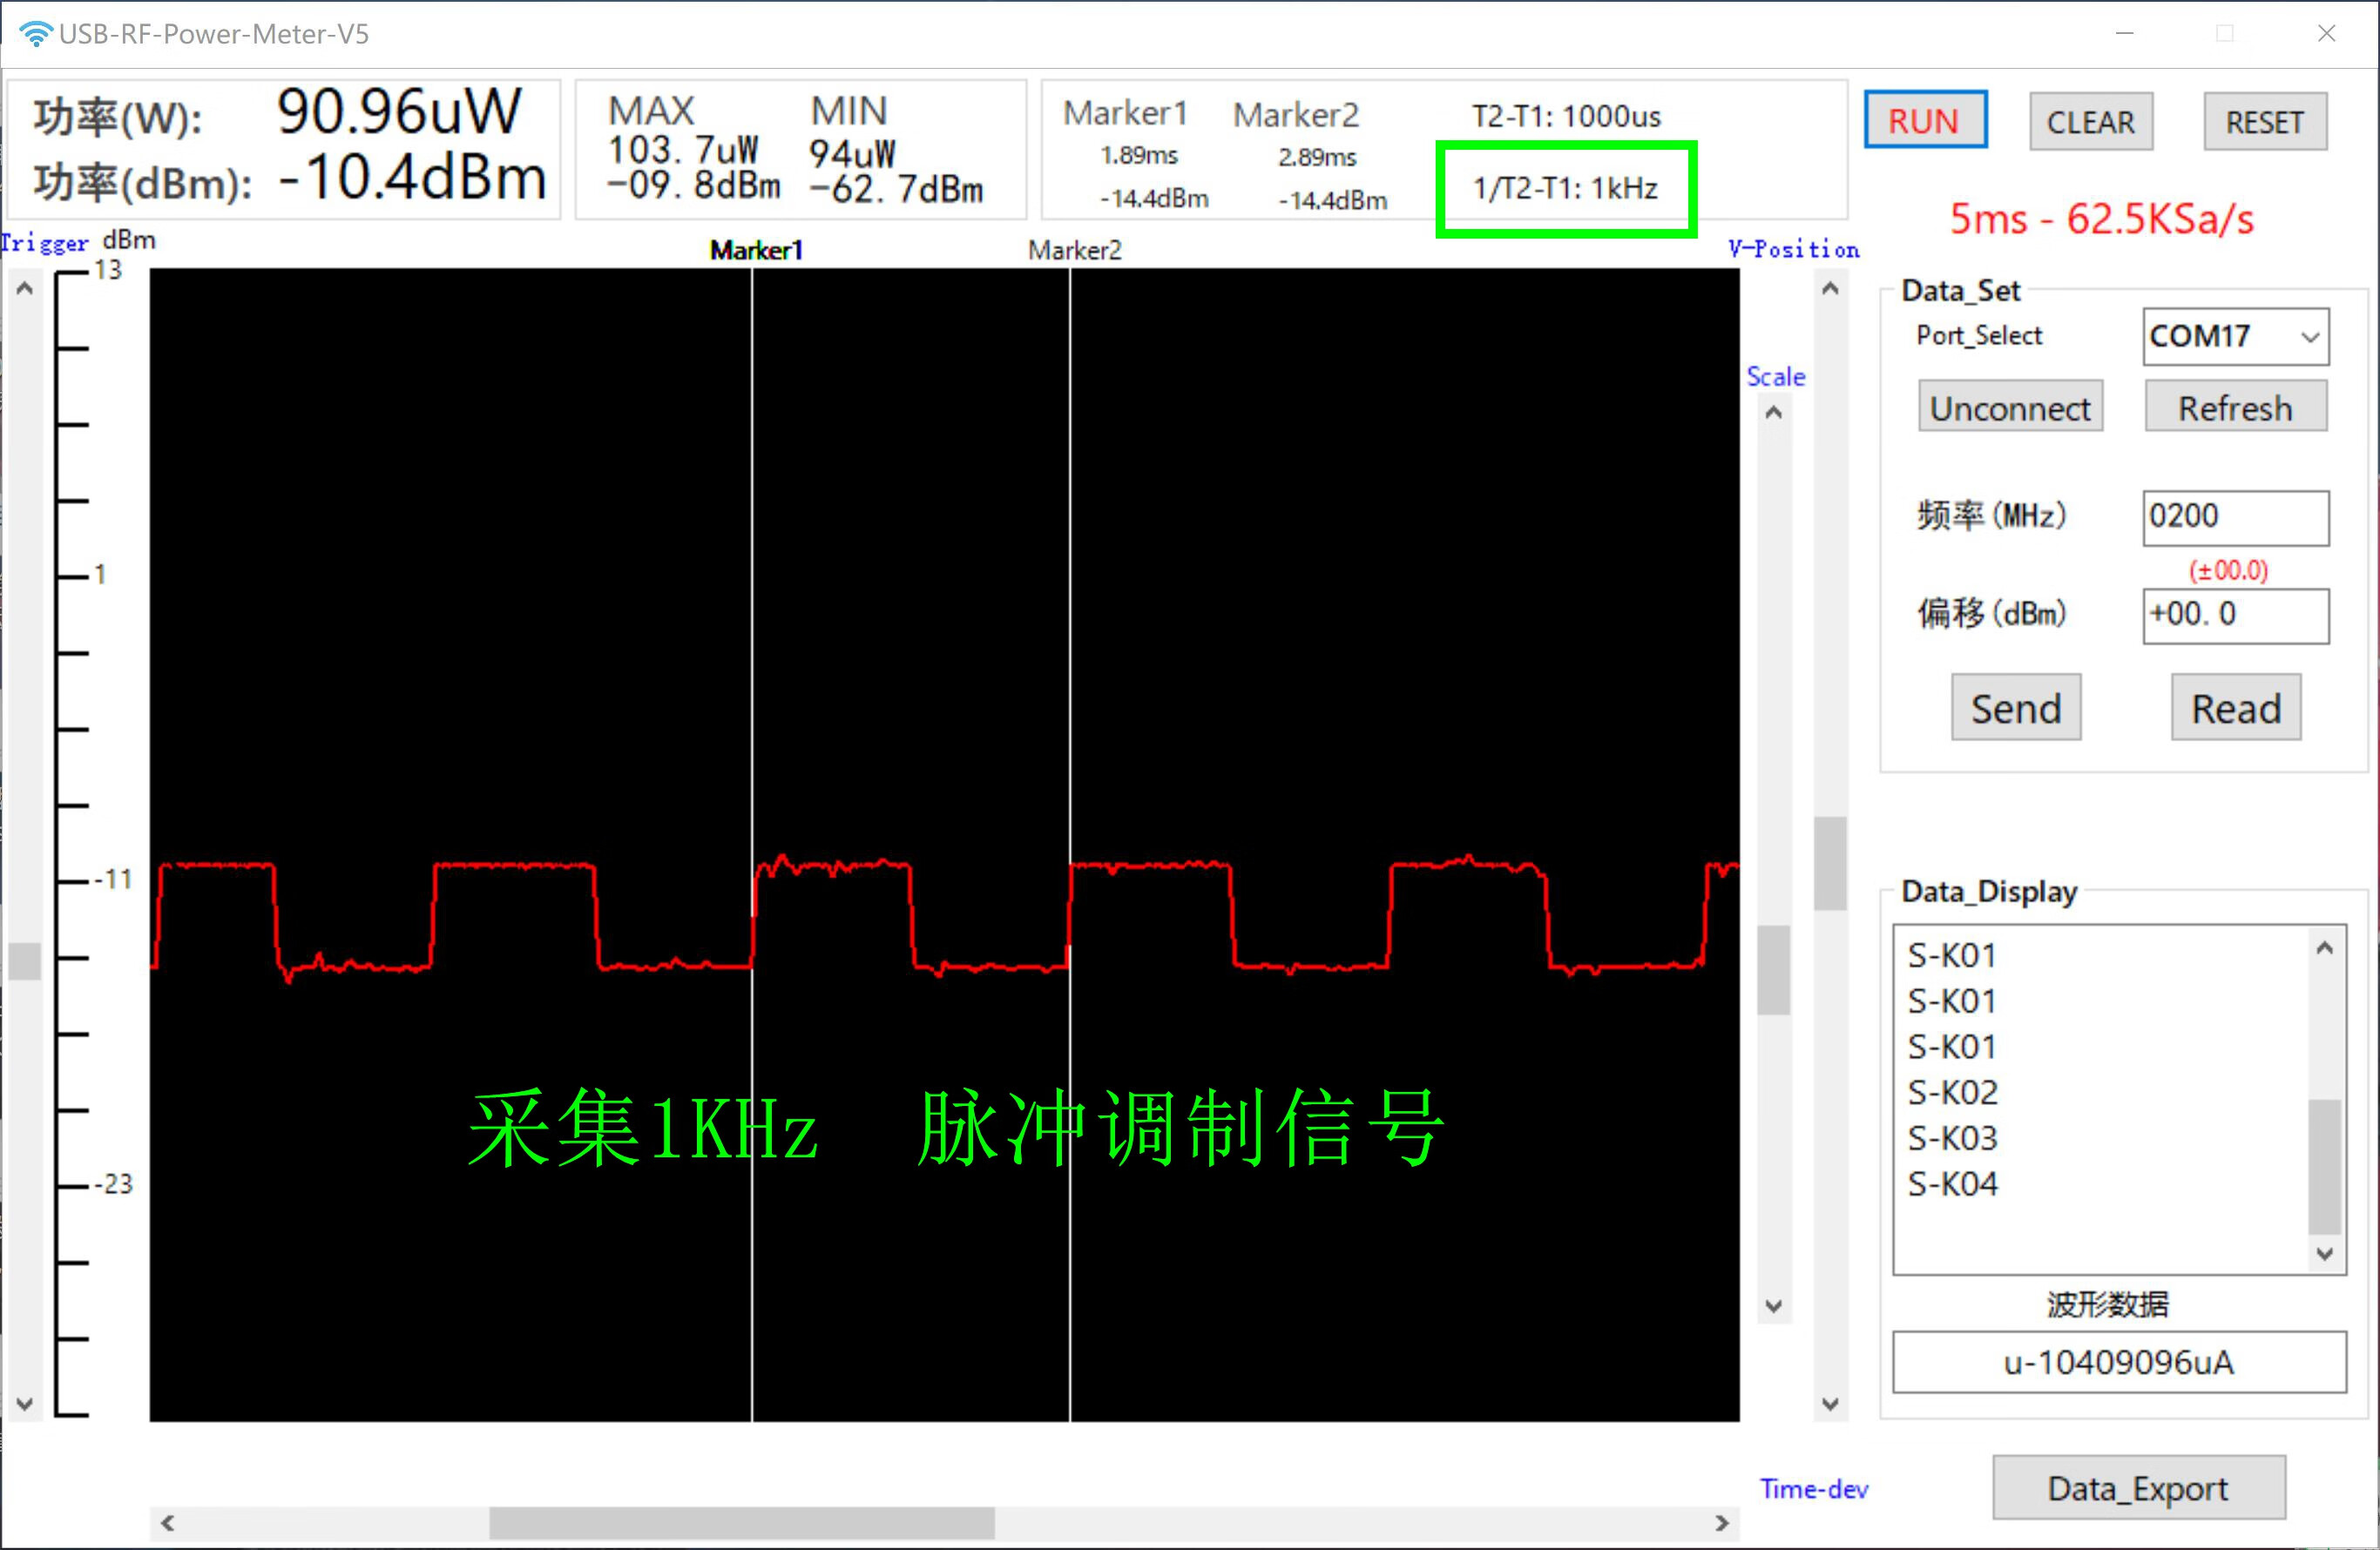Click the Scale slider down arrow
This screenshot has width=2380, height=1550.
click(x=1774, y=1306)
